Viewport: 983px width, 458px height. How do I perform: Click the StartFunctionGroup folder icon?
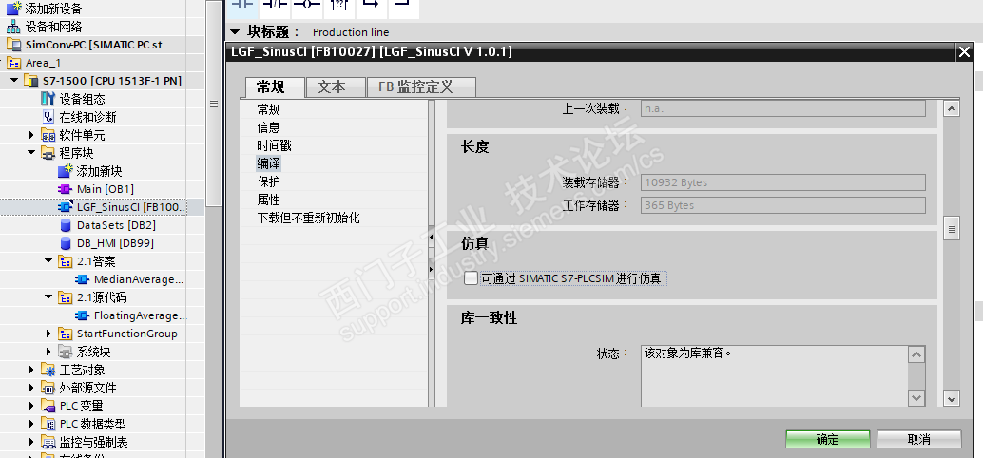(66, 334)
